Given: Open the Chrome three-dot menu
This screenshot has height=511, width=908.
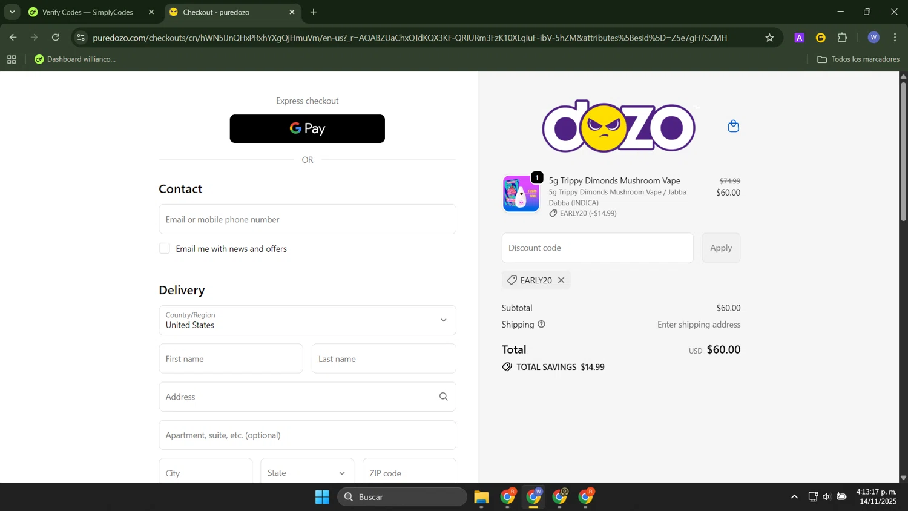Looking at the screenshot, I should click(x=895, y=38).
